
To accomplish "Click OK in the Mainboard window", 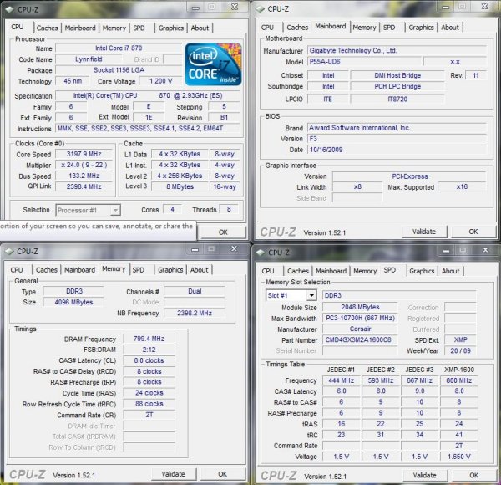I will tap(473, 232).
